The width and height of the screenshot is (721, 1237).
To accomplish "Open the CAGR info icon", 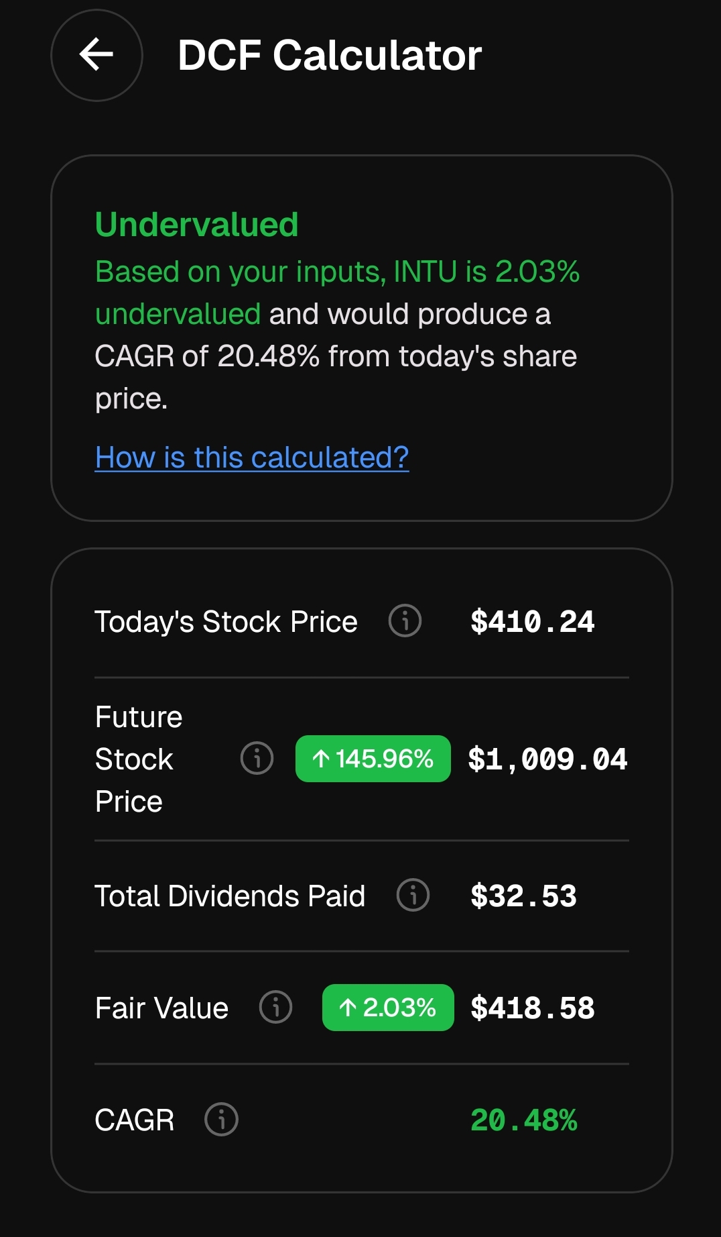I will tap(221, 1119).
